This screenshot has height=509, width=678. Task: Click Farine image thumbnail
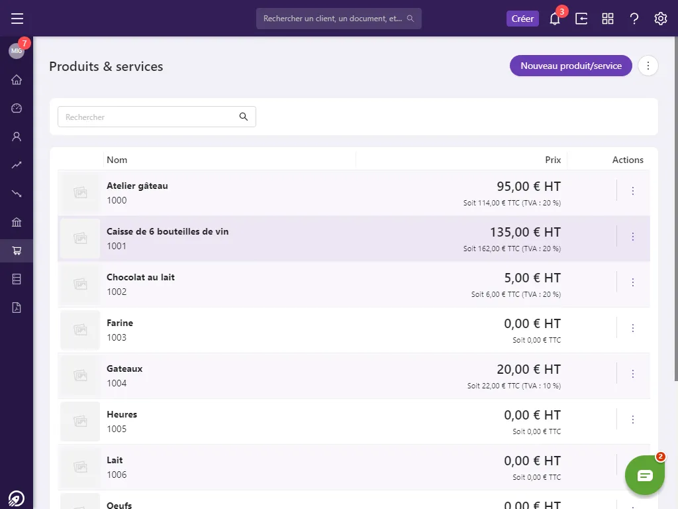(80, 330)
